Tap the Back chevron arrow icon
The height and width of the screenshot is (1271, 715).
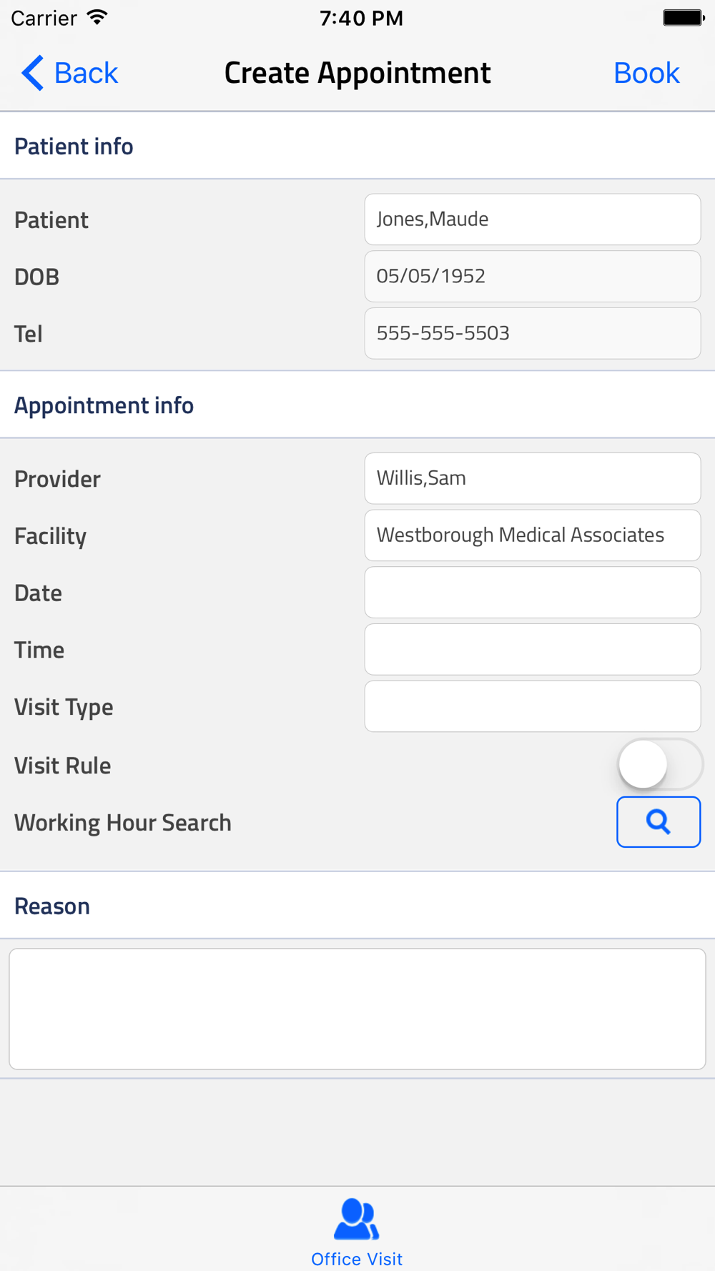tap(32, 73)
